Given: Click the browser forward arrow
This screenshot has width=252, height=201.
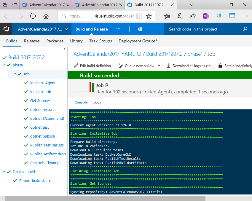Looking at the screenshot, I should (x=20, y=16).
